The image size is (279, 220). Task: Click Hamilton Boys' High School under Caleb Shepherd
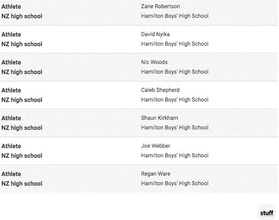coord(175,100)
